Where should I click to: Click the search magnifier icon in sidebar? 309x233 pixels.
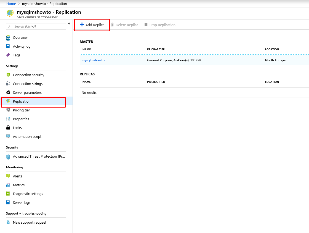pyautogui.click(x=10, y=26)
